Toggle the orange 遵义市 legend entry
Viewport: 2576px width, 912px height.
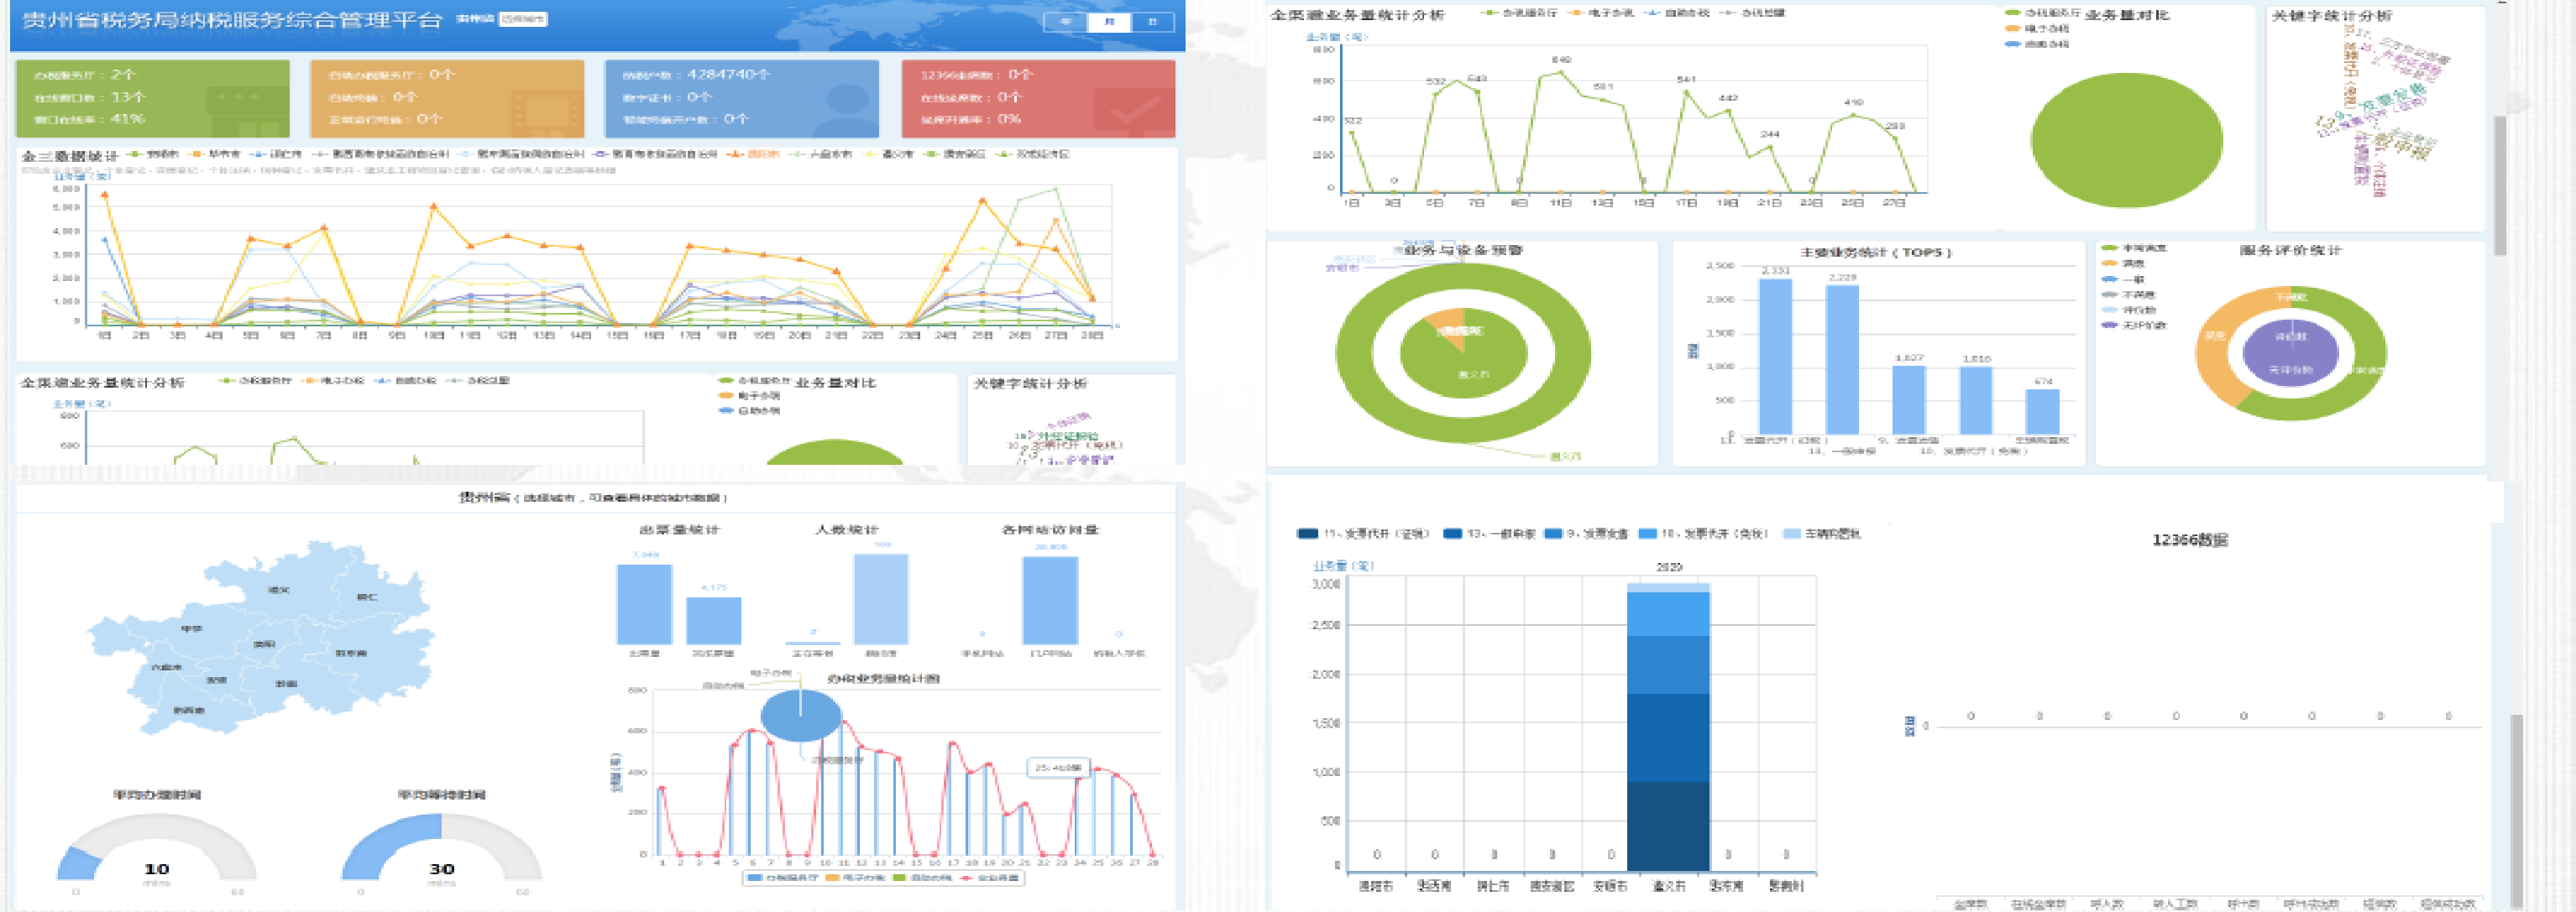coord(754,154)
